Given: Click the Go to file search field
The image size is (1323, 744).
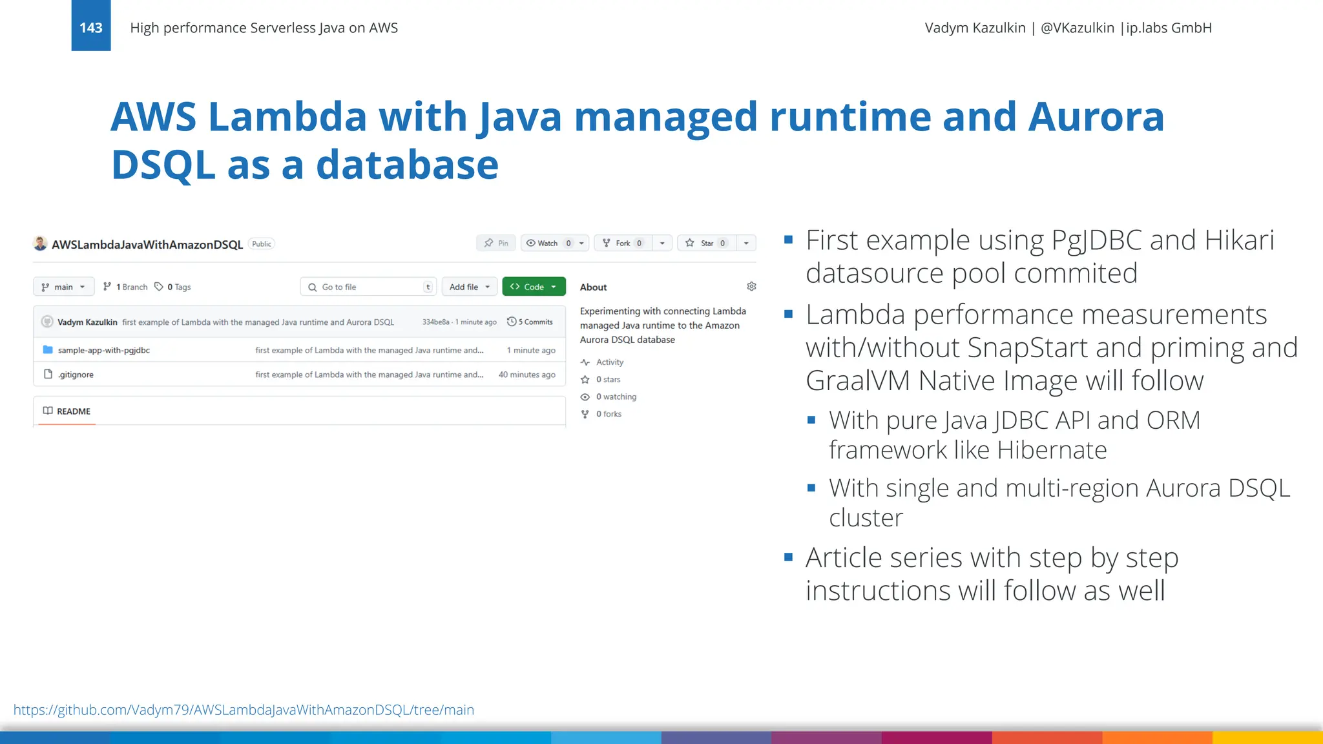Looking at the screenshot, I should click(368, 287).
